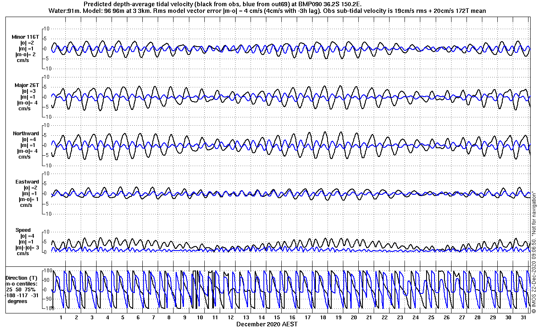Image resolution: width=541 pixels, height=333 pixels.
Task: Click day tick label '10' on the x-axis
Action: coord(200,318)
